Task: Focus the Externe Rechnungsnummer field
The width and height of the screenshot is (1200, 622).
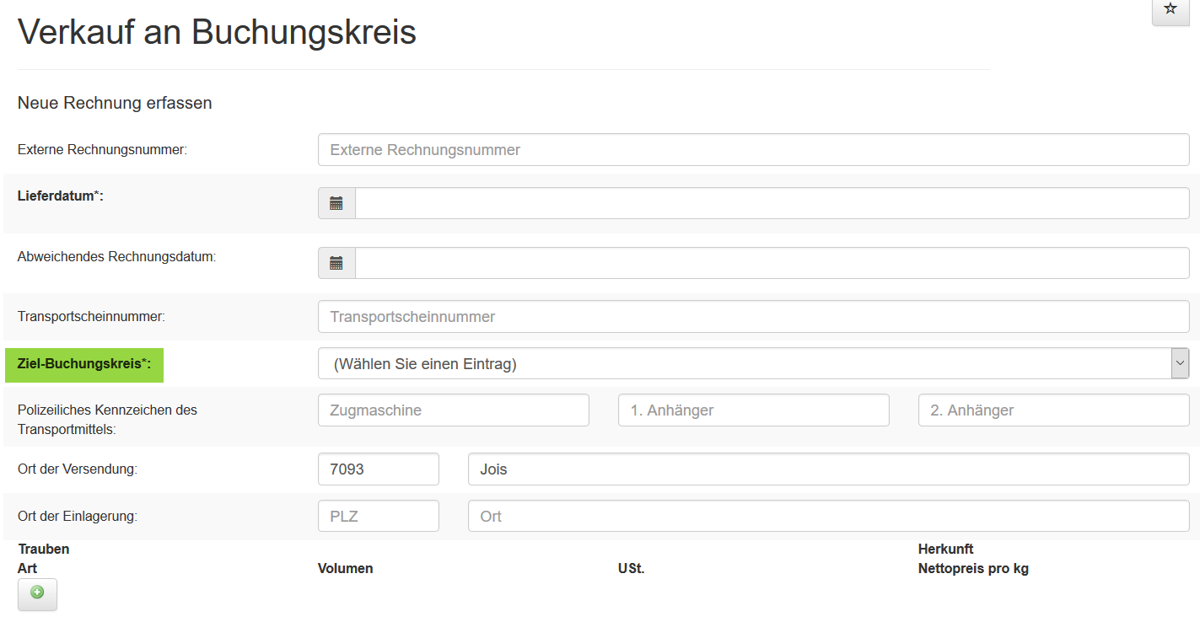Action: tap(753, 150)
